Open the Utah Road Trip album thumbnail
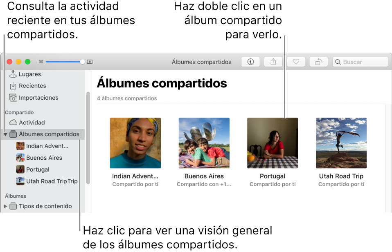392x252 pixels. point(341,143)
